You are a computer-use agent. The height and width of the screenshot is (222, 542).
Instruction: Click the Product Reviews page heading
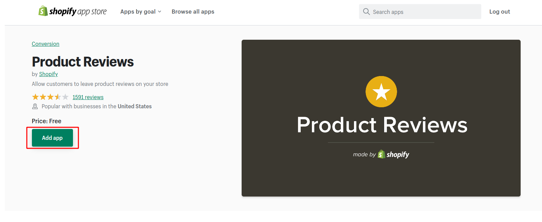click(x=83, y=62)
